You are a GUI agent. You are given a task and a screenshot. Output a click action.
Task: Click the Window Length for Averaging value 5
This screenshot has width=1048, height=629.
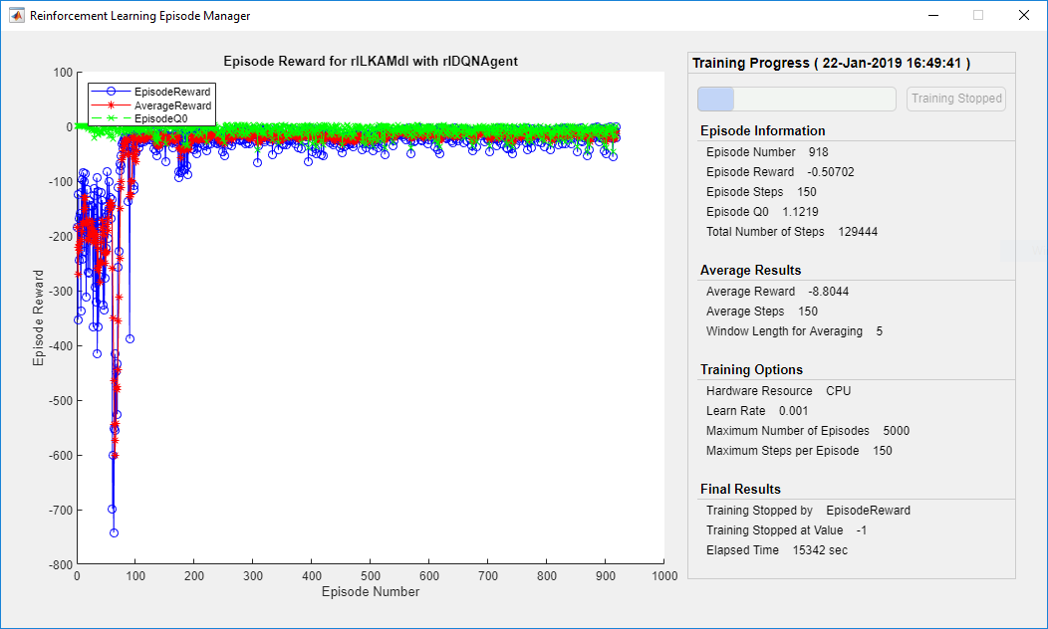(880, 331)
